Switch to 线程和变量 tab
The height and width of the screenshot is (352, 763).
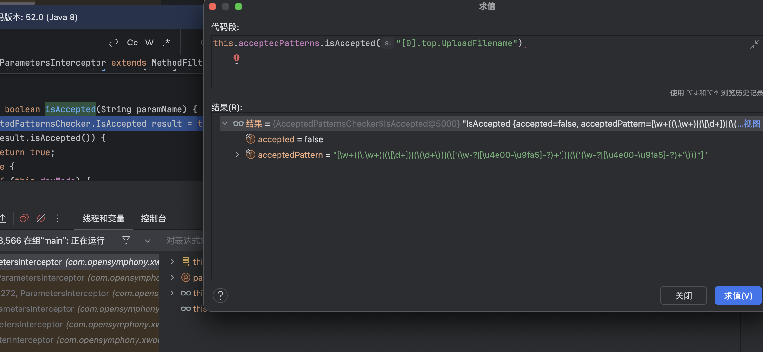(104, 219)
